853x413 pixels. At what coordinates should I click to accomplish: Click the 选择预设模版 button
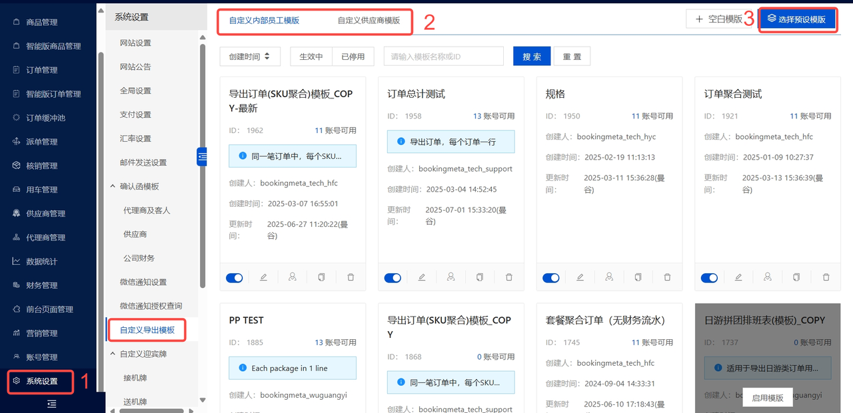coord(798,19)
